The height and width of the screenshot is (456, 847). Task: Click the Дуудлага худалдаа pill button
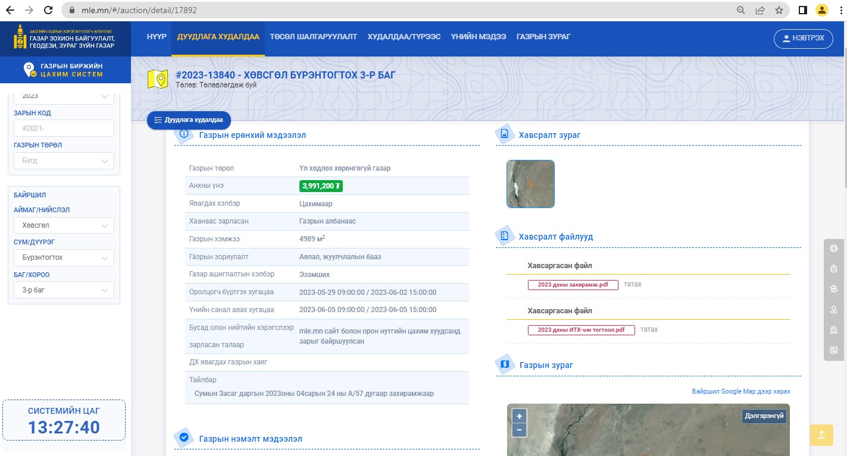click(x=189, y=120)
